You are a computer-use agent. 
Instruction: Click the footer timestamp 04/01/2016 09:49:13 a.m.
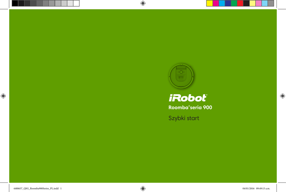[256, 188]
